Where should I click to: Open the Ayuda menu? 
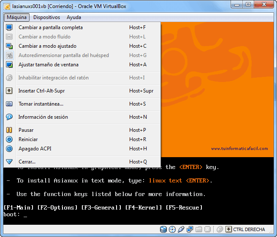pyautogui.click(x=74, y=17)
